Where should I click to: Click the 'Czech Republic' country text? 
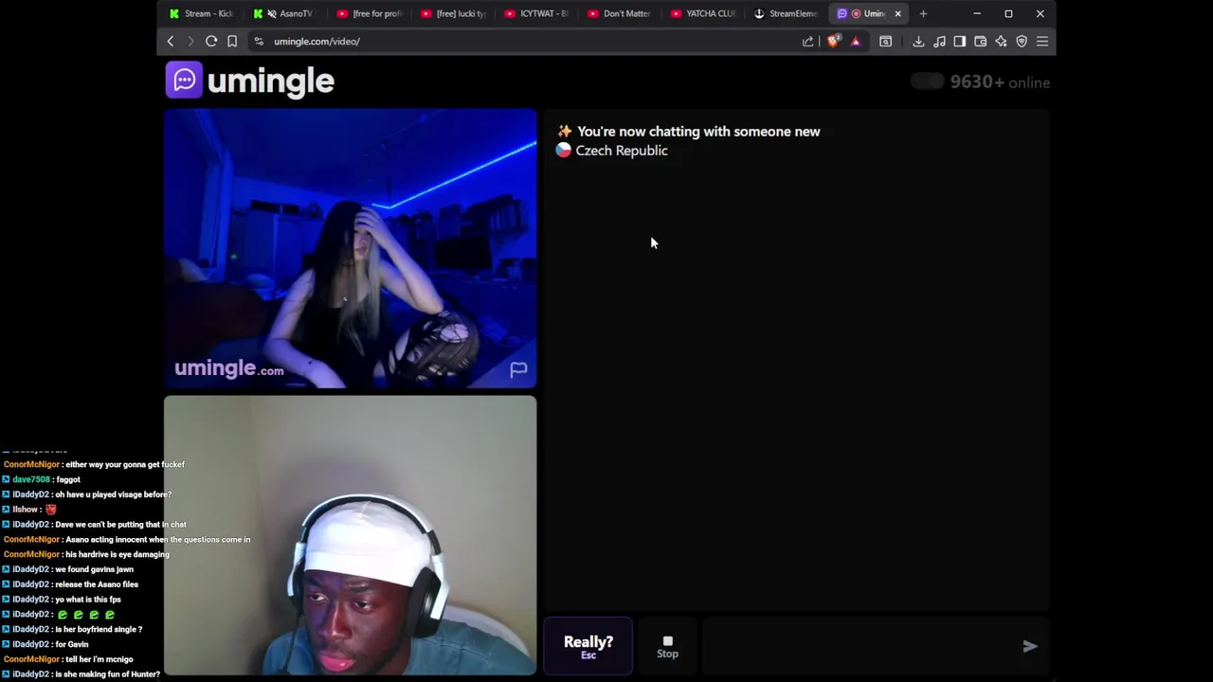[622, 151]
